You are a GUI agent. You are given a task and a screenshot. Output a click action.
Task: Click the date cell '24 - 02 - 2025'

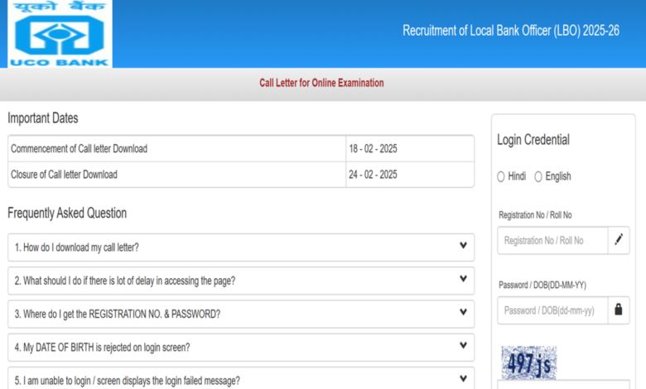[410, 175]
